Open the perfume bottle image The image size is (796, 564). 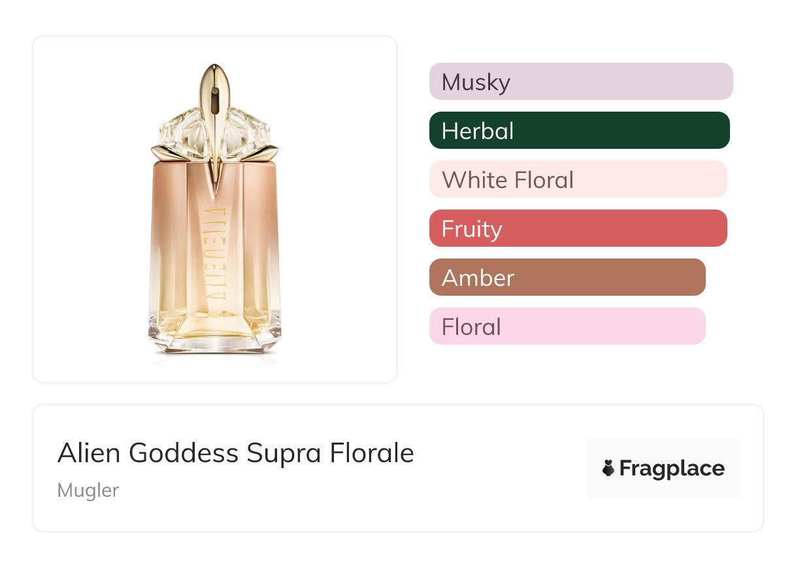(x=214, y=215)
